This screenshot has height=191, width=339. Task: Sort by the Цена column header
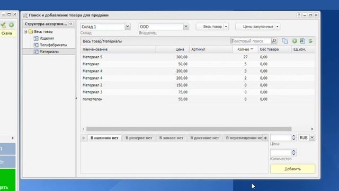pos(173,49)
